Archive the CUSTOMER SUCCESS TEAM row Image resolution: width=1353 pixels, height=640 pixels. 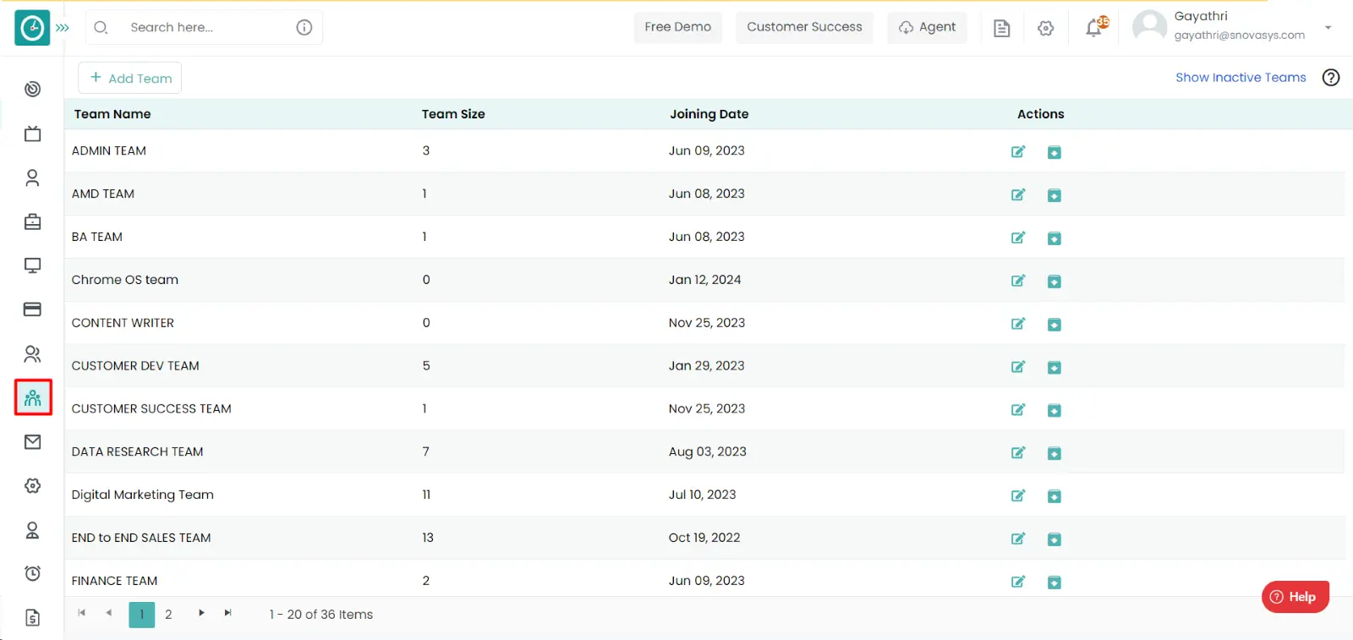tap(1054, 411)
